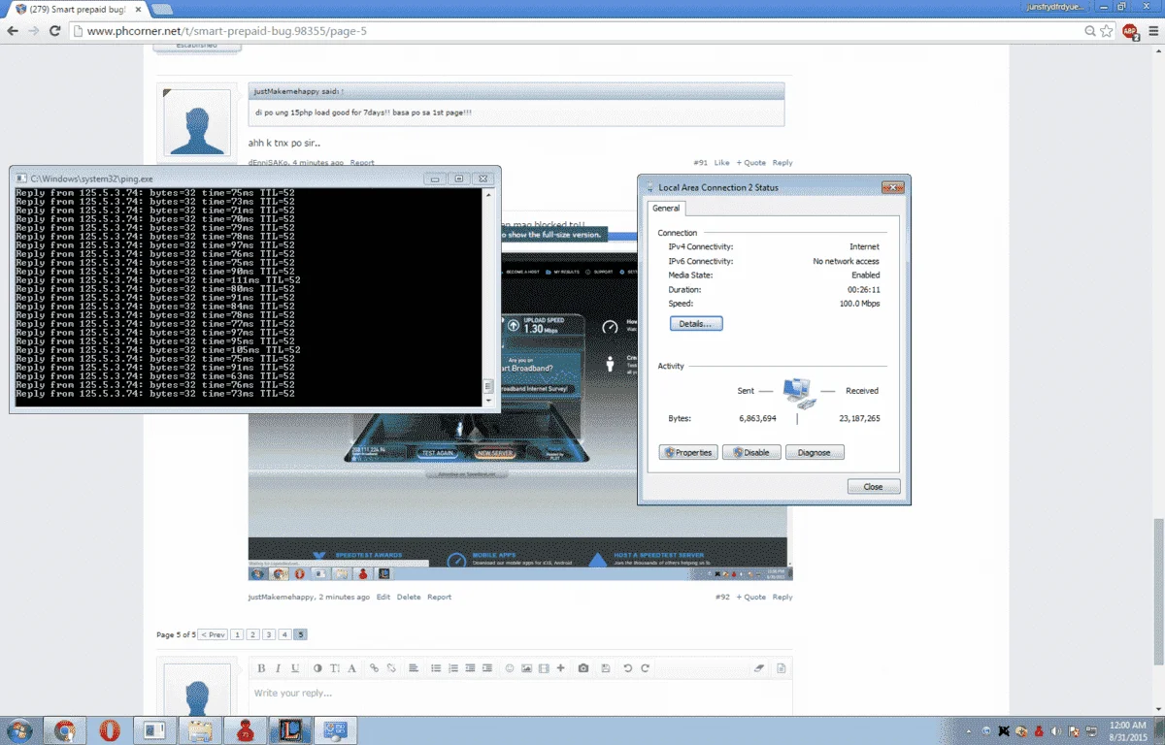Screen dimensions: 1165x745
Task: Save draft using floppy icon in editor
Action: [606, 668]
